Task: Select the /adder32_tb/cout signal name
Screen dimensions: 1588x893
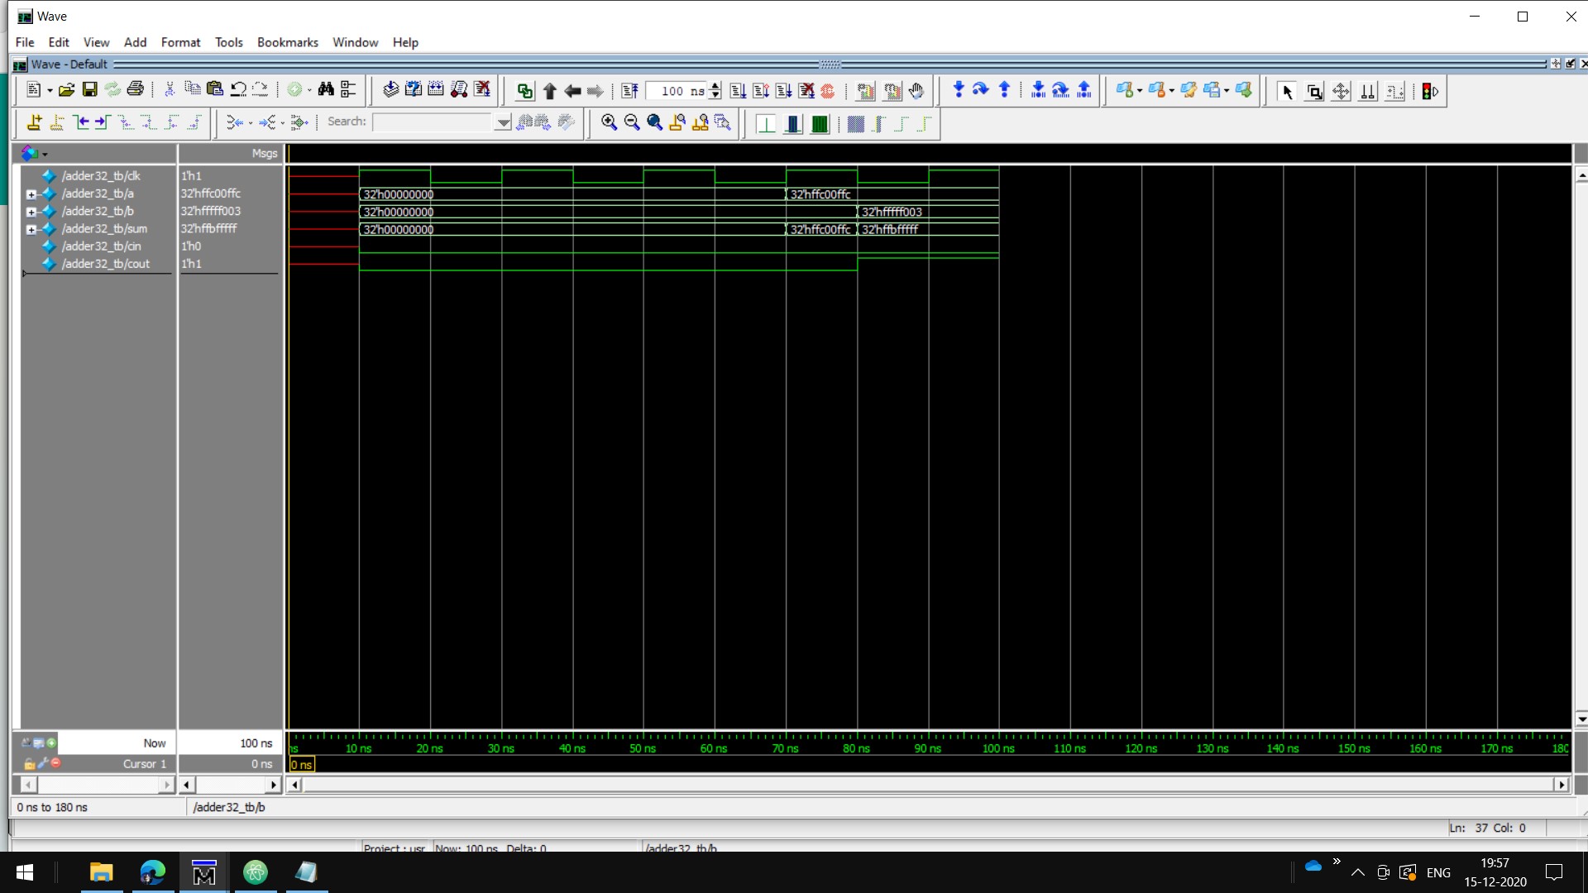Action: click(105, 264)
